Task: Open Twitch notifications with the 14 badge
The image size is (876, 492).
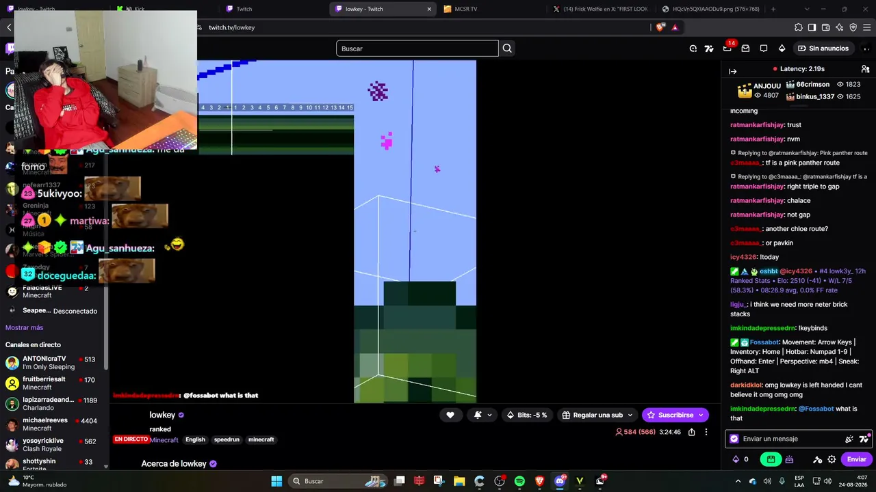Action: (x=727, y=48)
